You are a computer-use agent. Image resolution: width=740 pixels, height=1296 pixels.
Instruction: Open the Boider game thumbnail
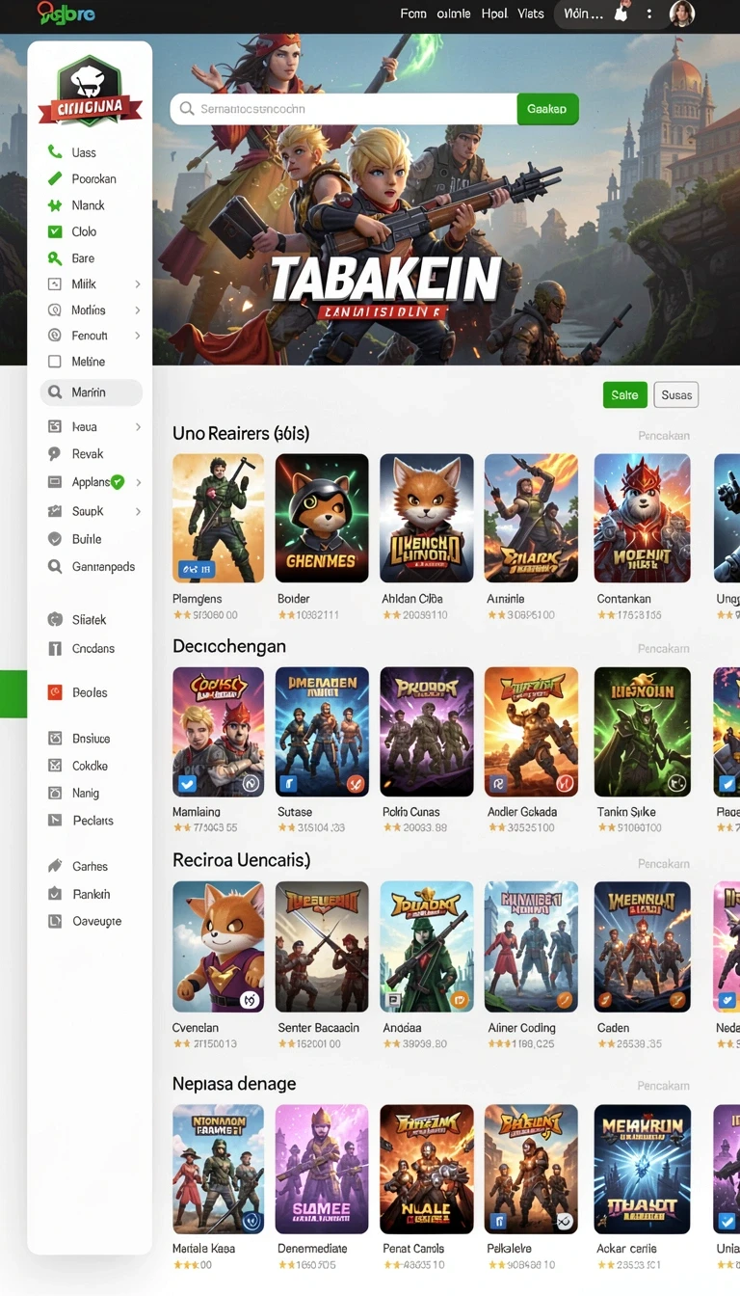[x=322, y=518]
